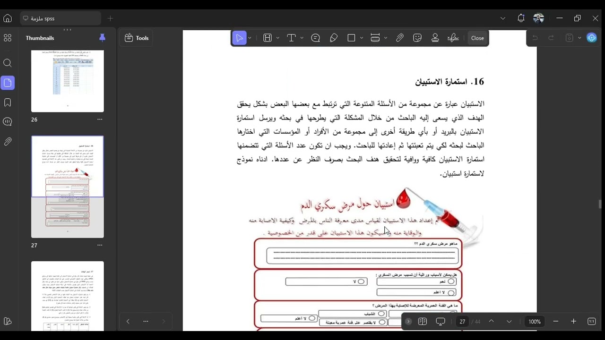This screenshot has width=605, height=340.
Task: Click the page number field showing 27
Action: (x=462, y=322)
